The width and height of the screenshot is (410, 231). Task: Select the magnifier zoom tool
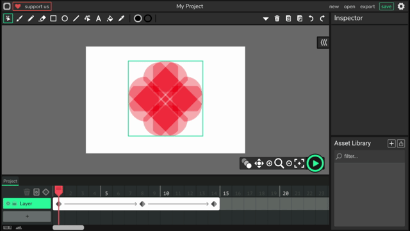click(279, 164)
